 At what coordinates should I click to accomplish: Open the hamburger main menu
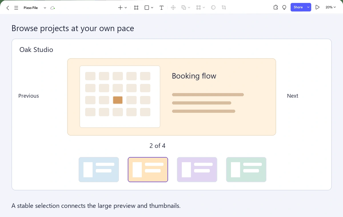click(16, 8)
